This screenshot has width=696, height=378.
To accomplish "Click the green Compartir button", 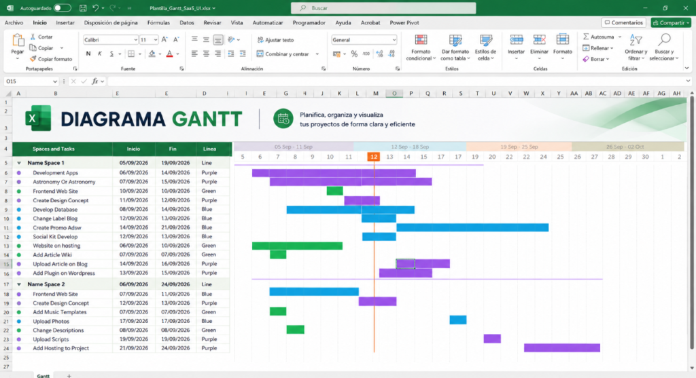I will point(671,22).
